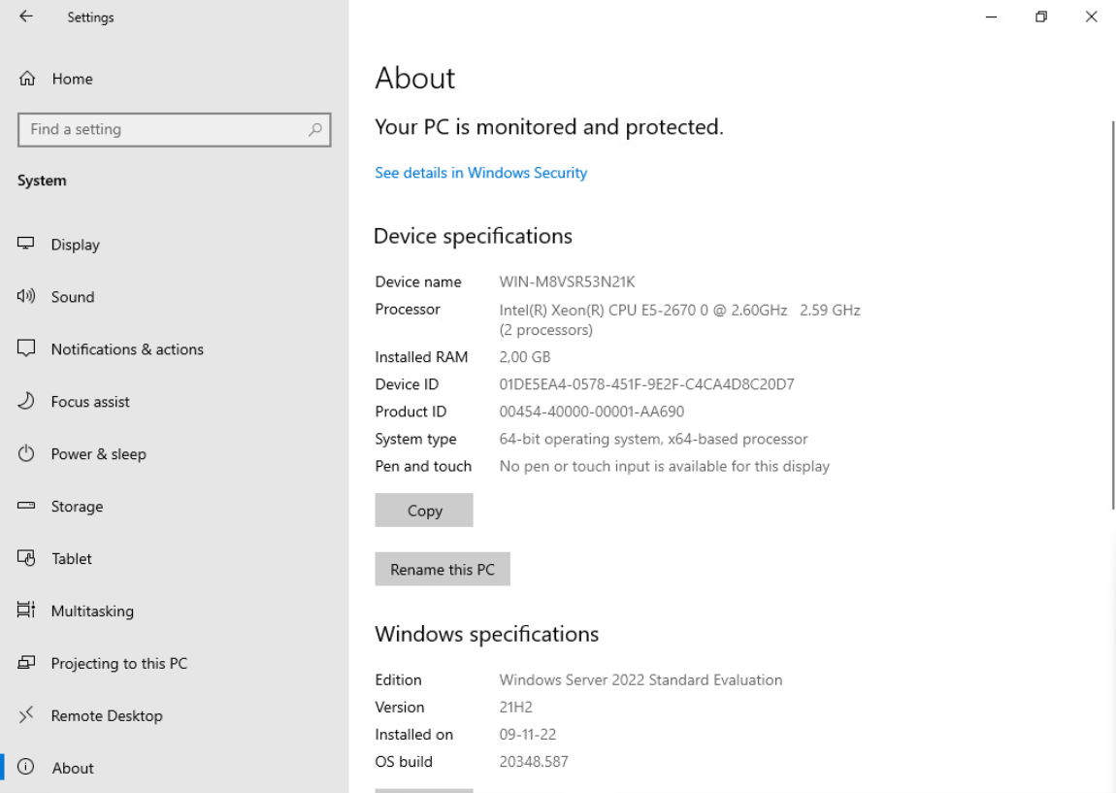Click OS build value 20348.587
The image size is (1116, 793).
click(534, 762)
